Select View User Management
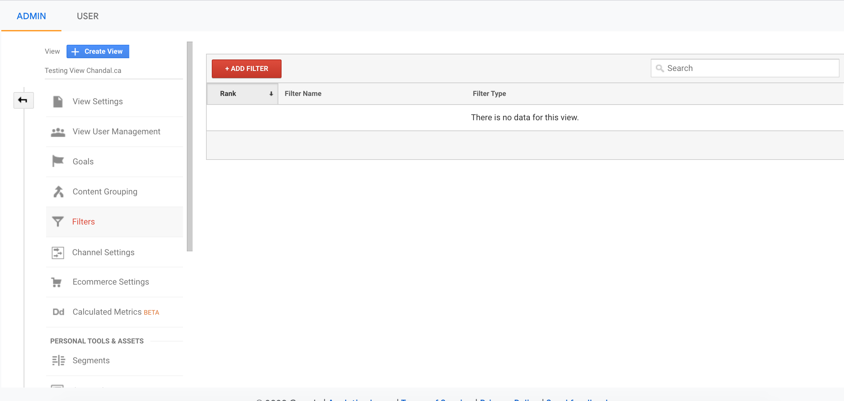Viewport: 844px width, 401px height. coord(116,131)
